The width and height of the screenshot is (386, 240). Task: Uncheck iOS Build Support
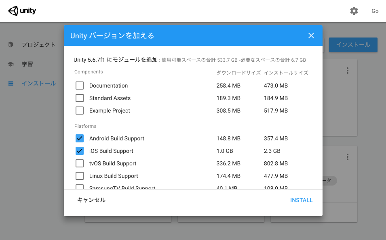(80, 151)
